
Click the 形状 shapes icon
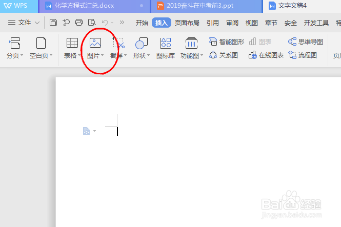point(142,43)
